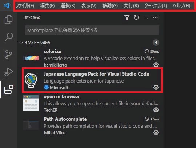This screenshot has width=196, height=148.
Task: Open the 実行(R) menu
Action: pyautogui.click(x=131, y=5)
